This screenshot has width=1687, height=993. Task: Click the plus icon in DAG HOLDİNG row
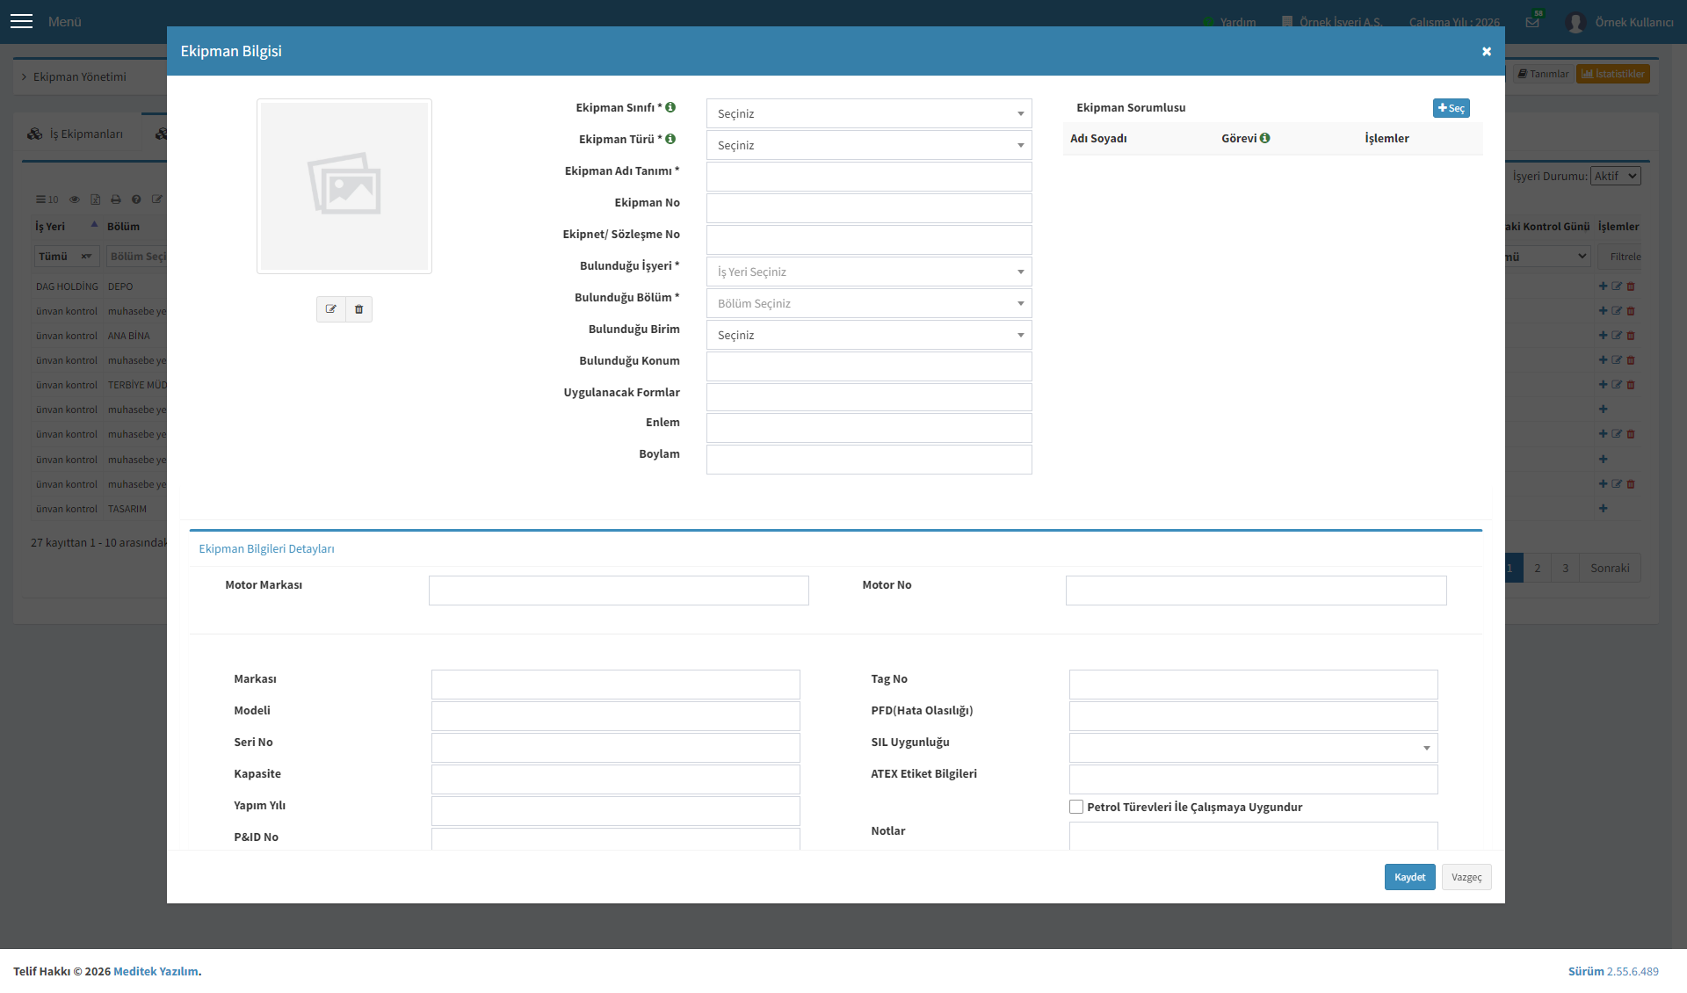coord(1604,286)
